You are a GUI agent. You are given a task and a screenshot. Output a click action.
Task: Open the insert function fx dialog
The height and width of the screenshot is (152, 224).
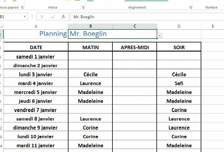pyautogui.click(x=63, y=17)
